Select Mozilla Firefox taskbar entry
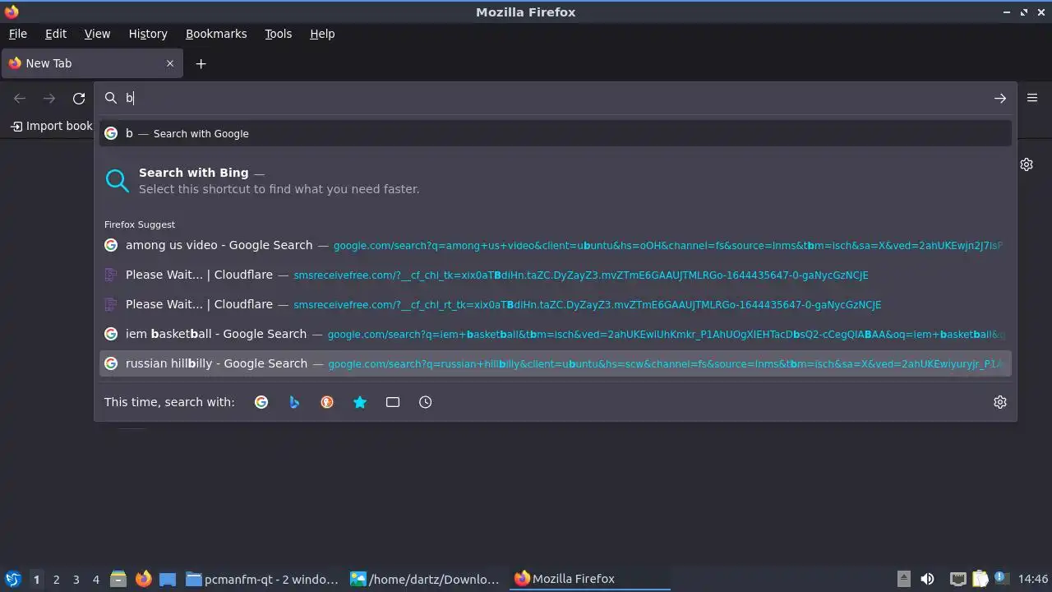 [x=590, y=579]
